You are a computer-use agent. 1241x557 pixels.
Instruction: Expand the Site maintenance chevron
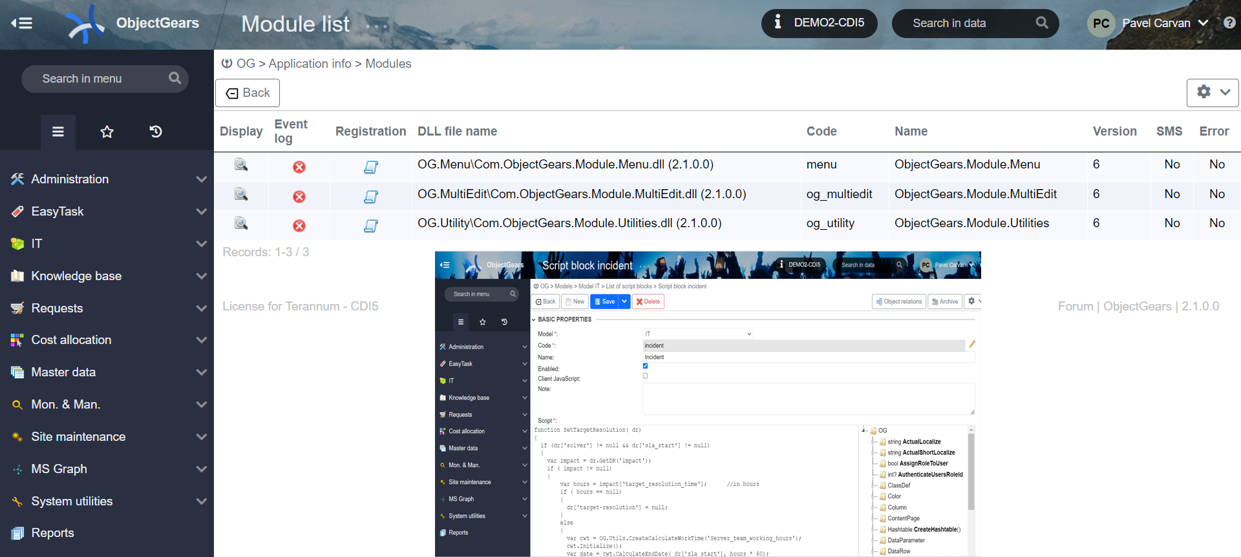coord(202,437)
